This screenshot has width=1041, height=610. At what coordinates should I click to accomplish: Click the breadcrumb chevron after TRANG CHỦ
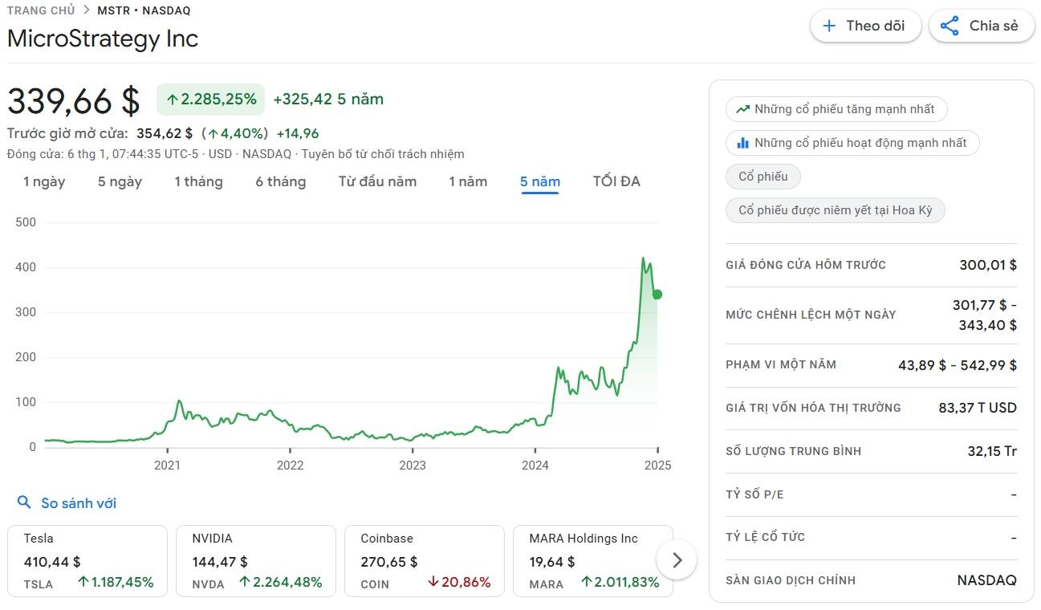(x=86, y=10)
